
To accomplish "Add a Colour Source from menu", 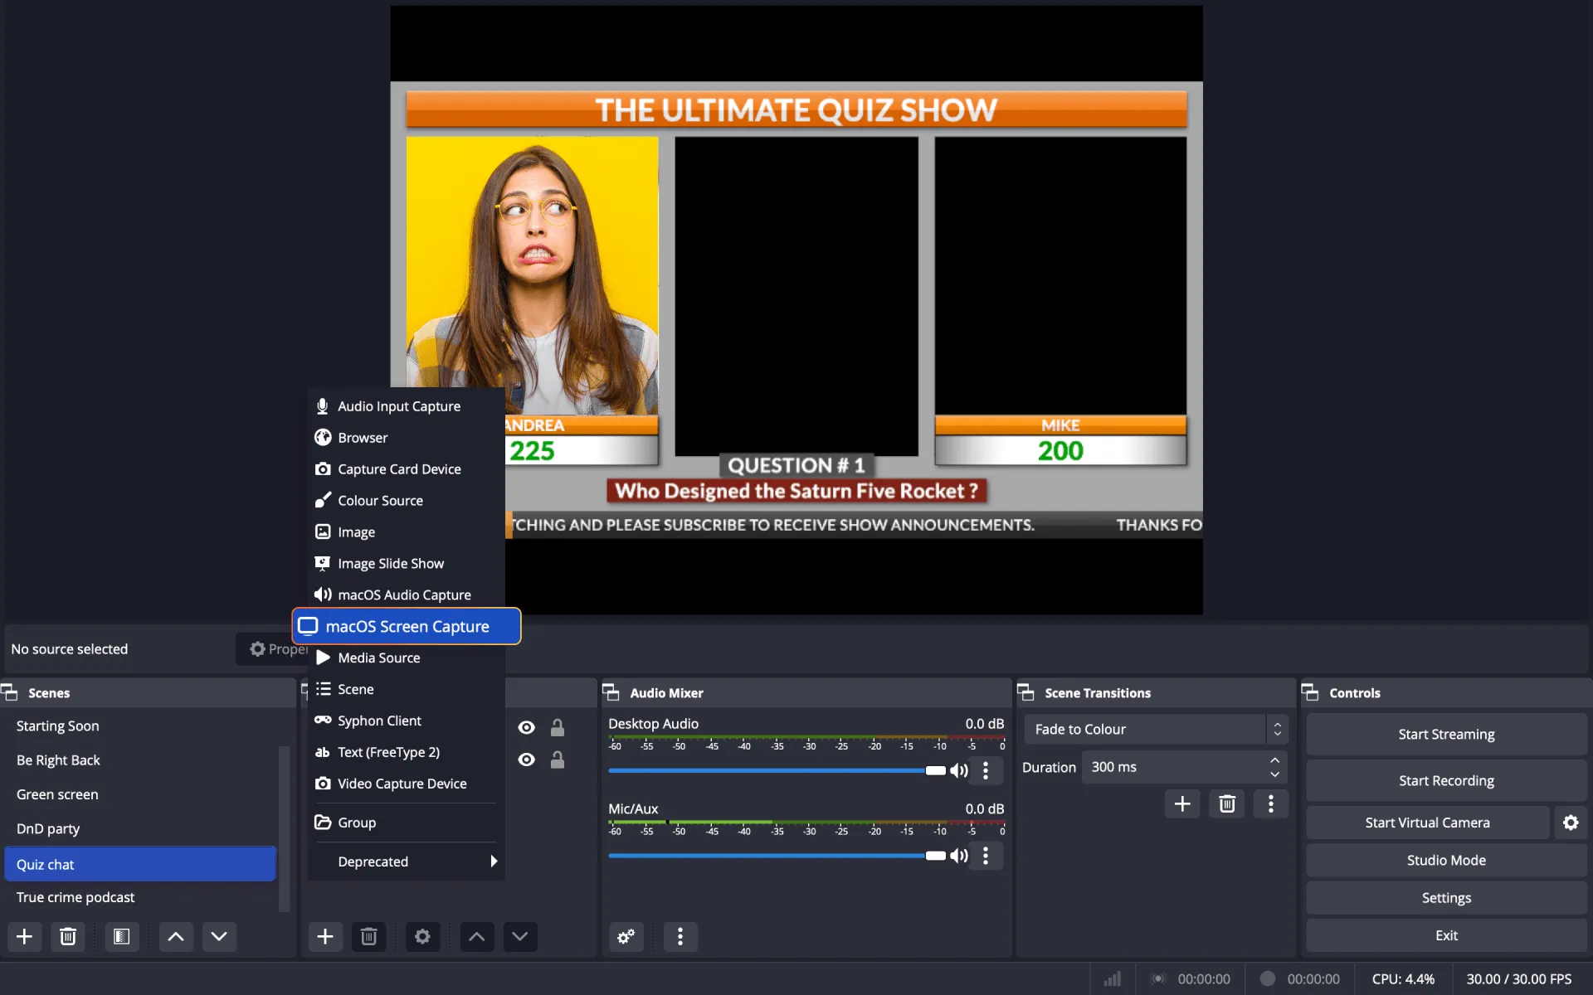I will 407,501.
